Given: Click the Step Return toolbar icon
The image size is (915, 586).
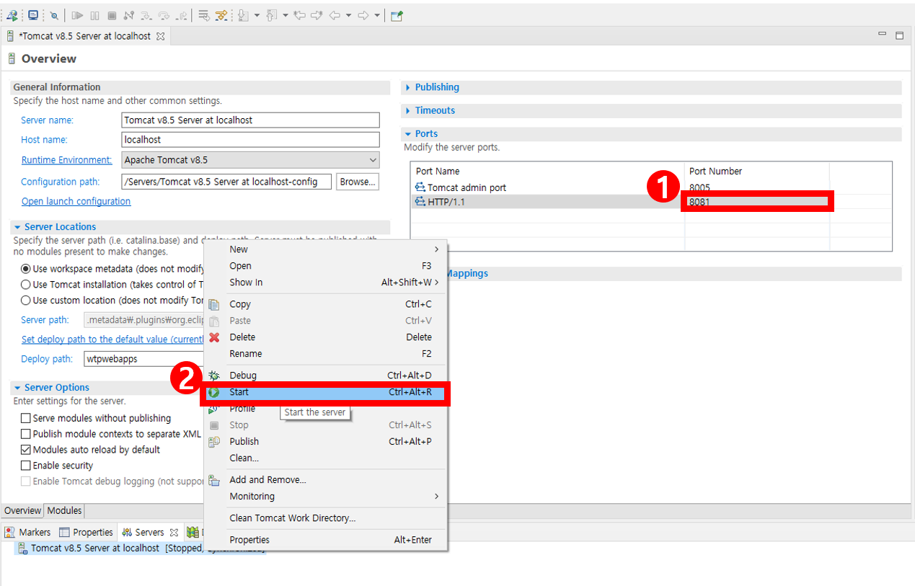Looking at the screenshot, I should 181,15.
